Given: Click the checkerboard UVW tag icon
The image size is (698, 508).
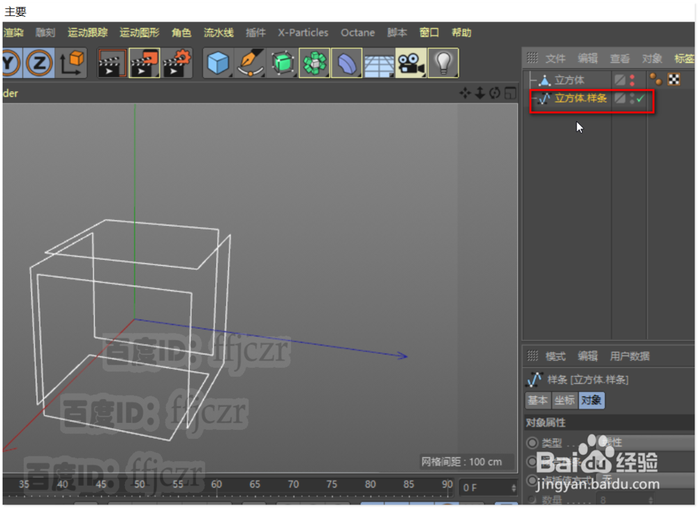Looking at the screenshot, I should pos(674,80).
